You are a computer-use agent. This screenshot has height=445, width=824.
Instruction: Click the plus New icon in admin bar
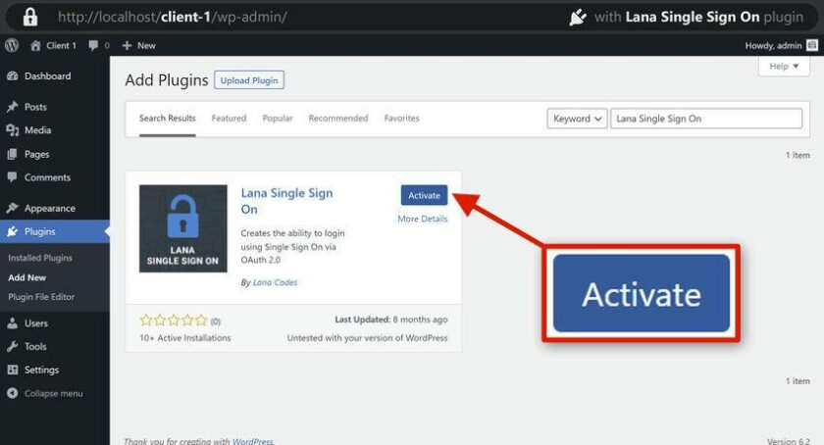point(127,46)
